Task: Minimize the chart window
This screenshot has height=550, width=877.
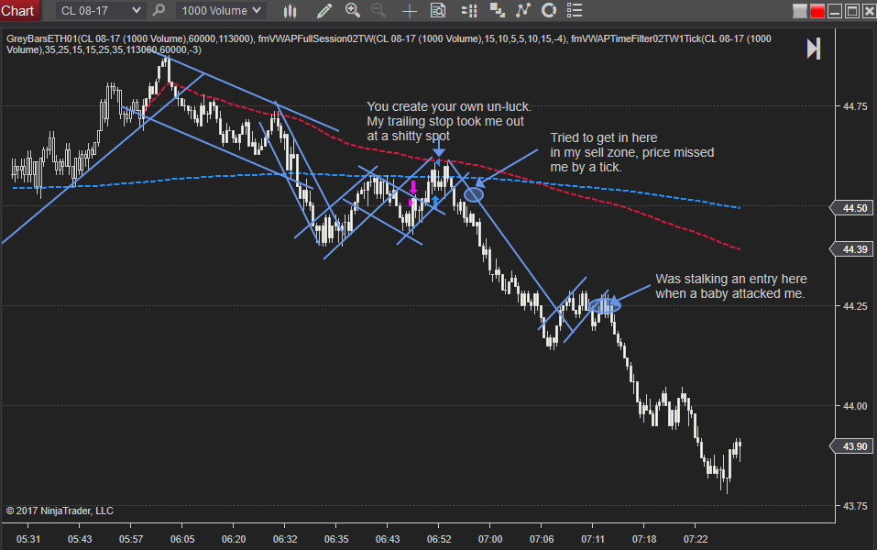Action: tap(835, 11)
